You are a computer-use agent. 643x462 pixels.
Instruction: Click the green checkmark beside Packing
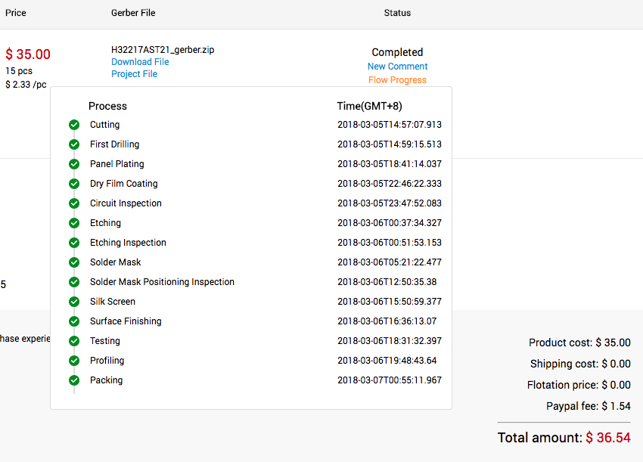74,380
